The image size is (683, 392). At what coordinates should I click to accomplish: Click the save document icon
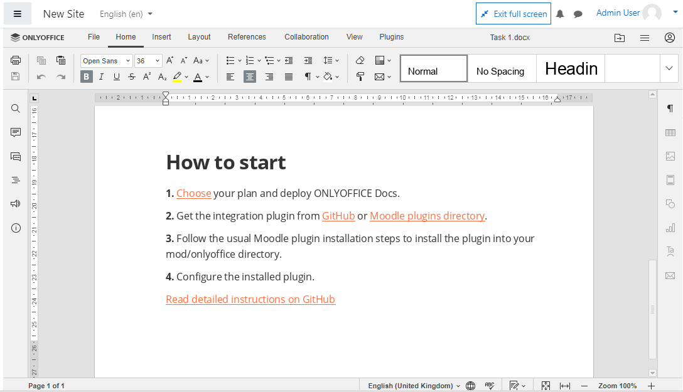[15, 77]
